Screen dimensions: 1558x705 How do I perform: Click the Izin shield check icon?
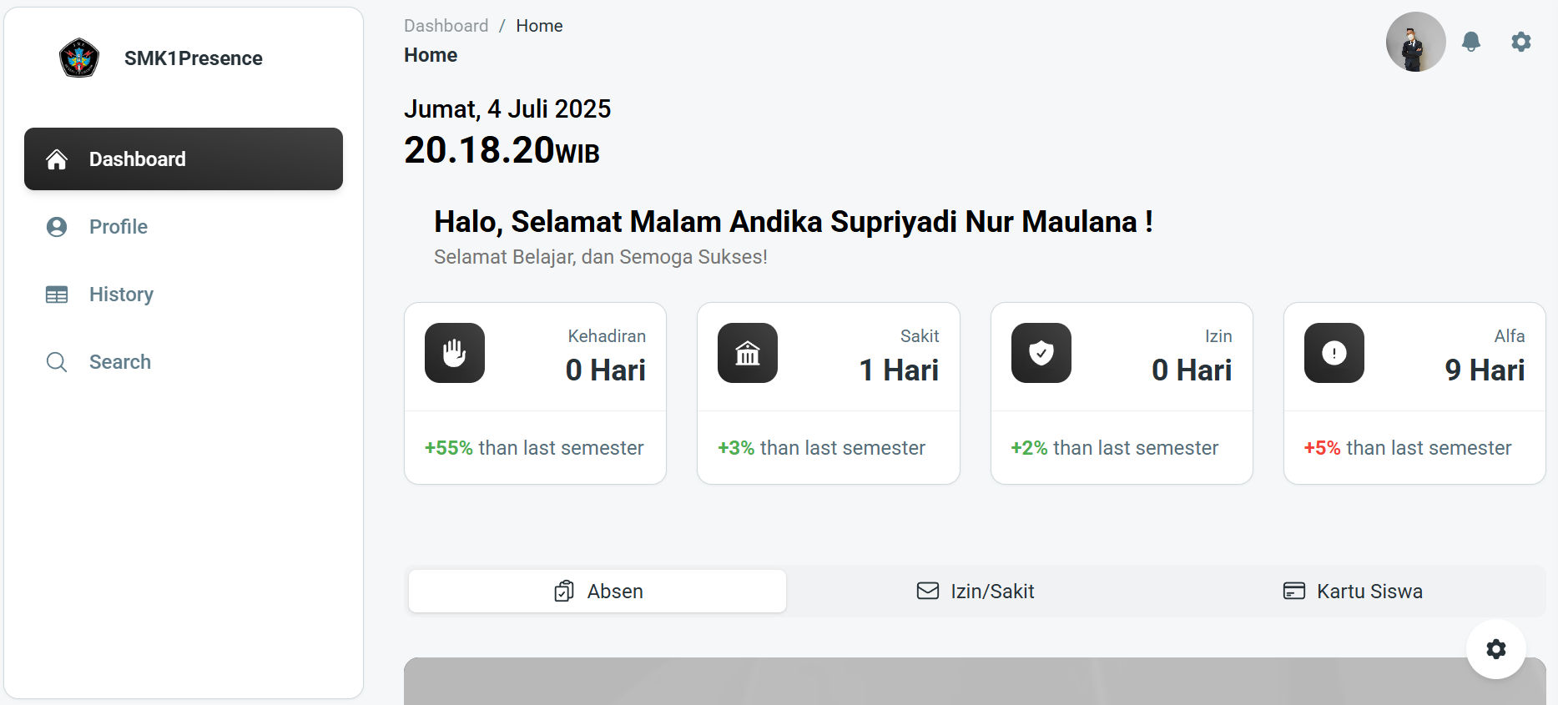[1041, 353]
